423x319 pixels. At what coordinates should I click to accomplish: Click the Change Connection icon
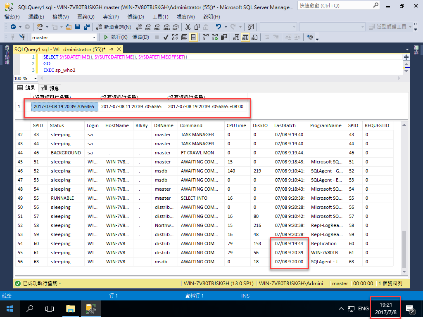click(x=22, y=37)
